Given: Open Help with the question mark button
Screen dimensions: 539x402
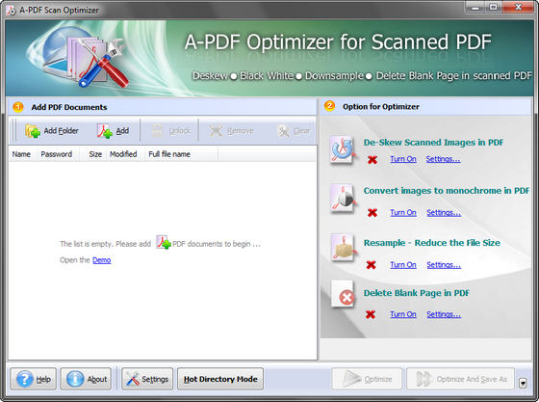Looking at the screenshot, I should tap(34, 379).
